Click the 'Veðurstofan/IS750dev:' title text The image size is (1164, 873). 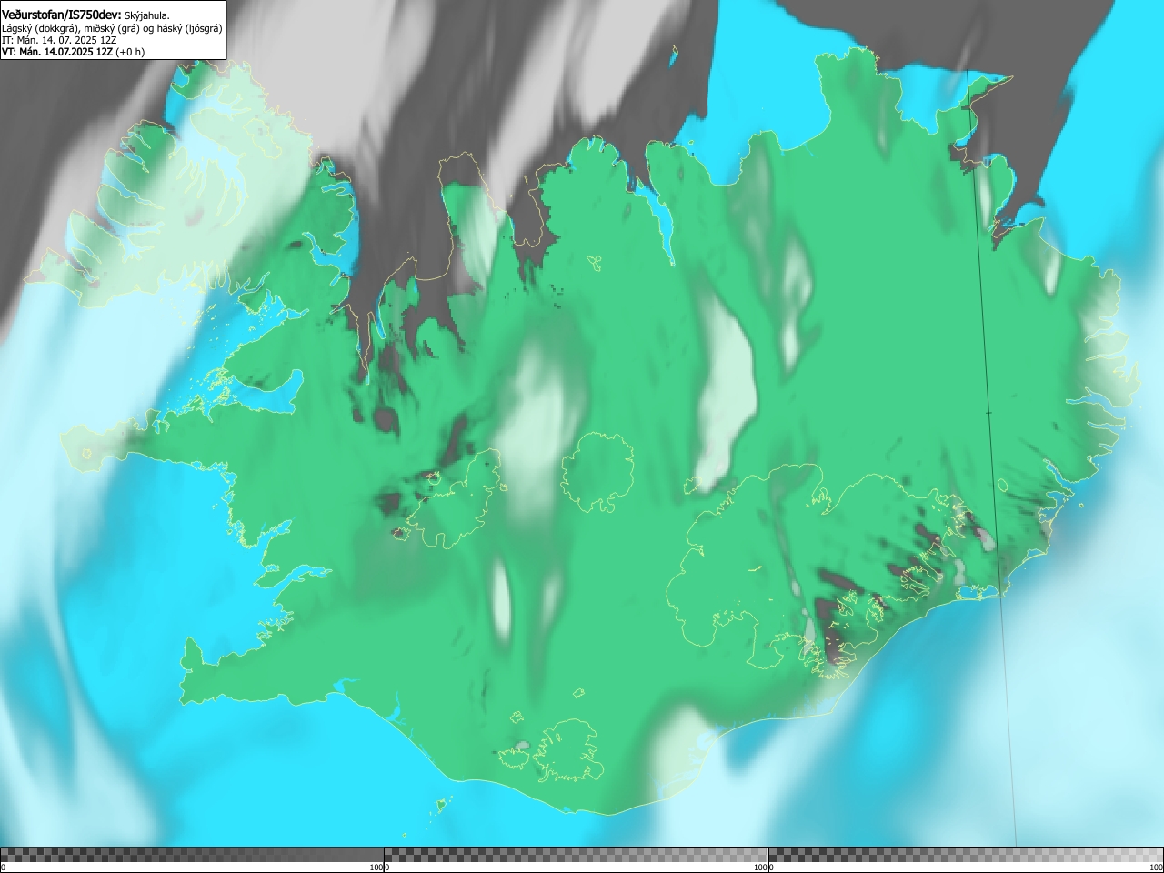pos(62,15)
